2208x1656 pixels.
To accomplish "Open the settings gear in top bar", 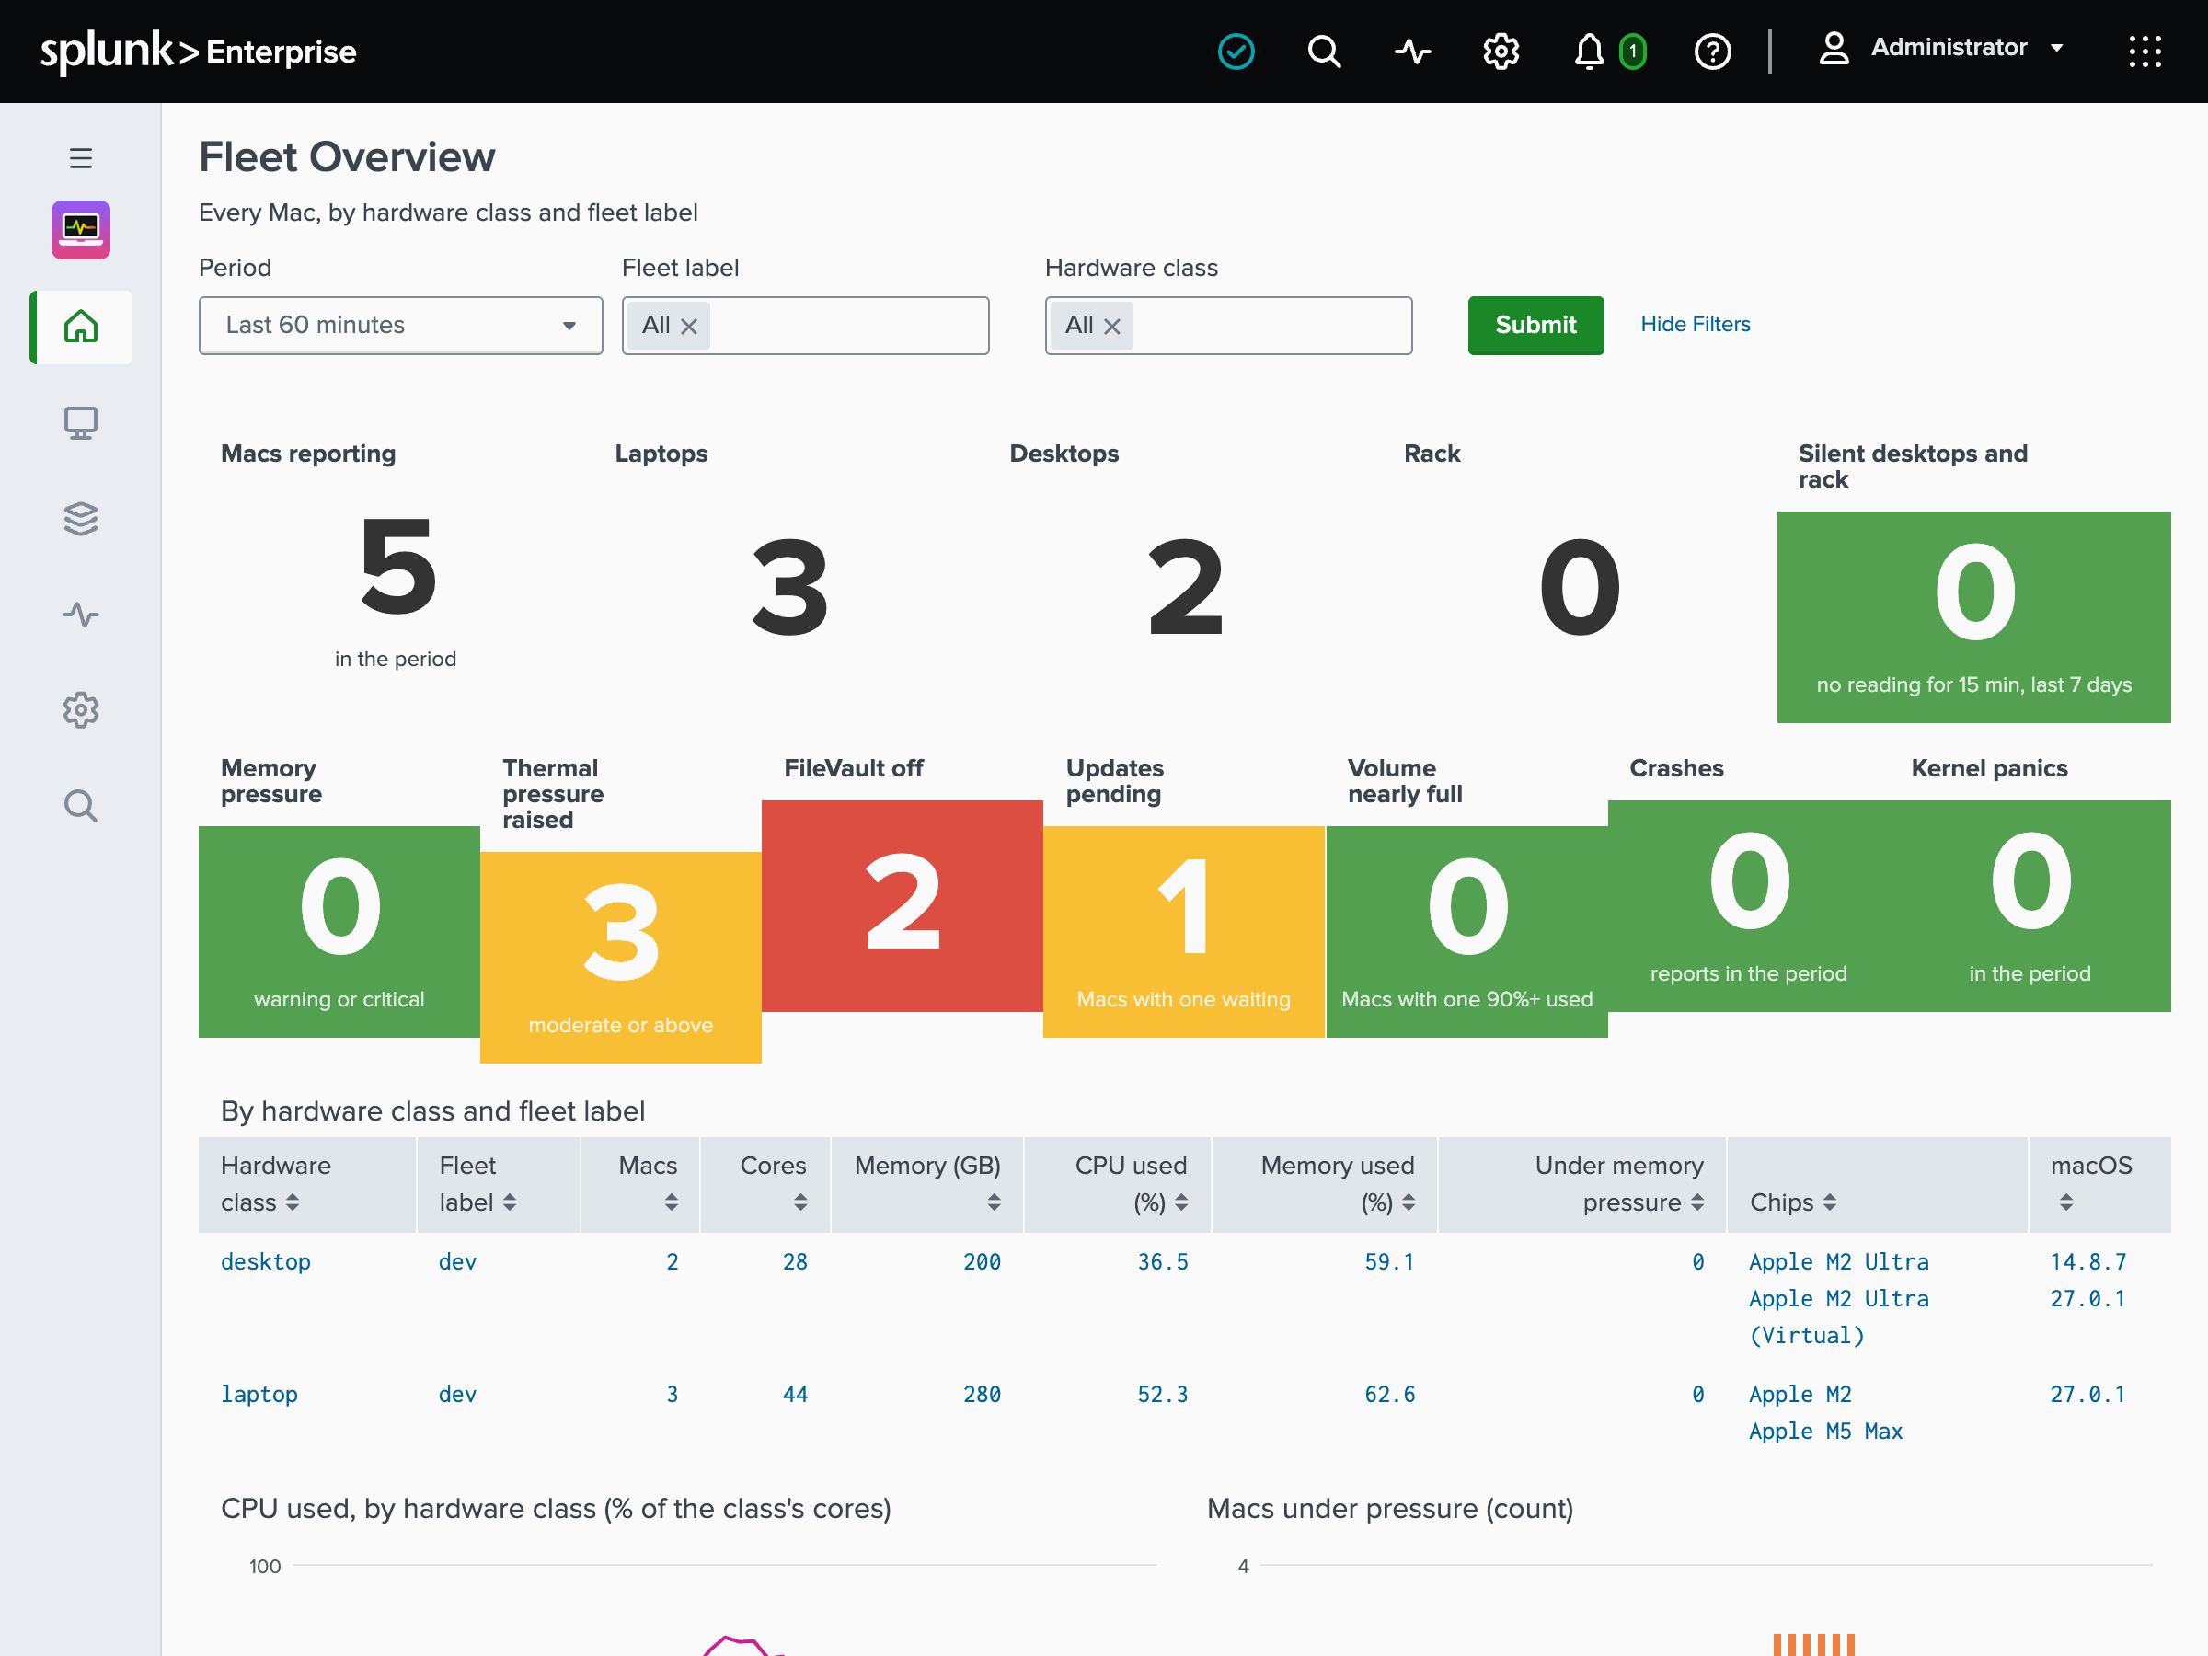I will pyautogui.click(x=1501, y=51).
